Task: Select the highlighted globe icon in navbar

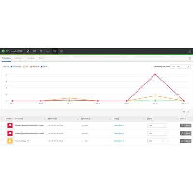Action: (55, 51)
